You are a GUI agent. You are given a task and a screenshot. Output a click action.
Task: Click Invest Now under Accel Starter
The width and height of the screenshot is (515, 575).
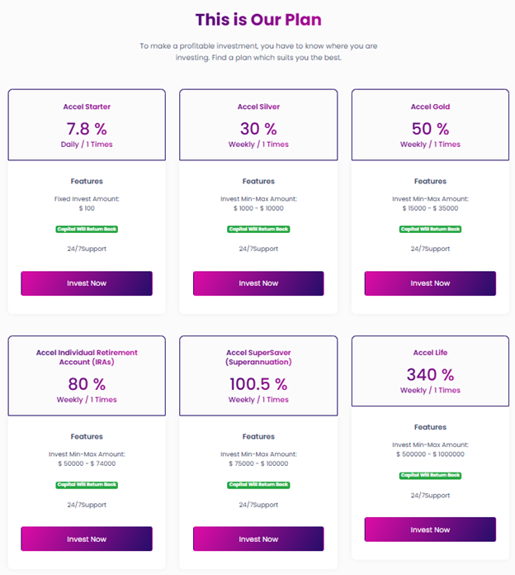pos(87,283)
